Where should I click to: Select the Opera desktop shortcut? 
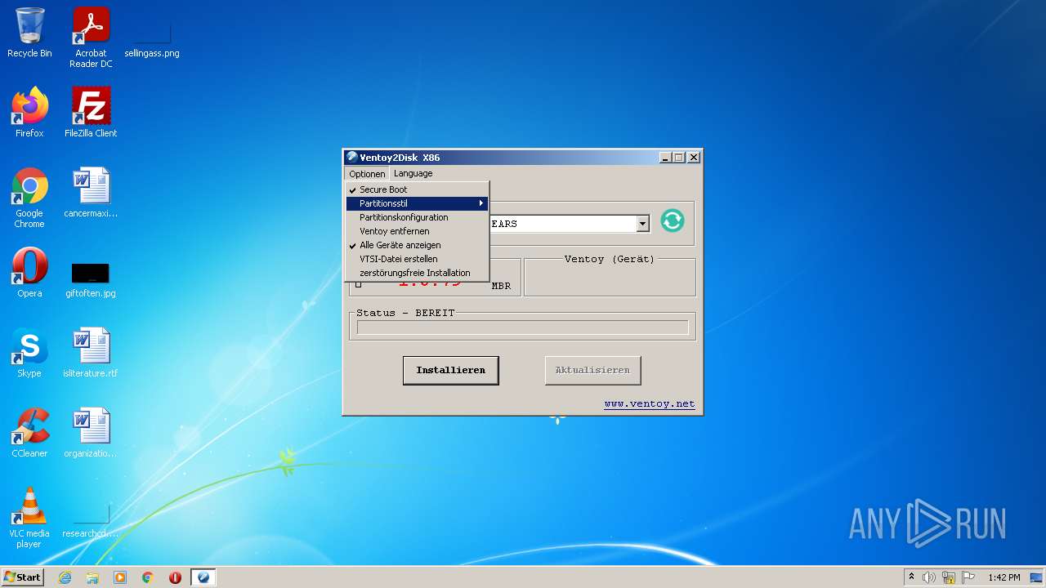29,272
